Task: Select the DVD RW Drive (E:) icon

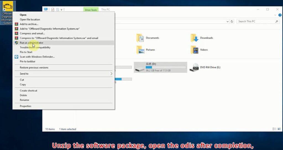Action: (194, 67)
